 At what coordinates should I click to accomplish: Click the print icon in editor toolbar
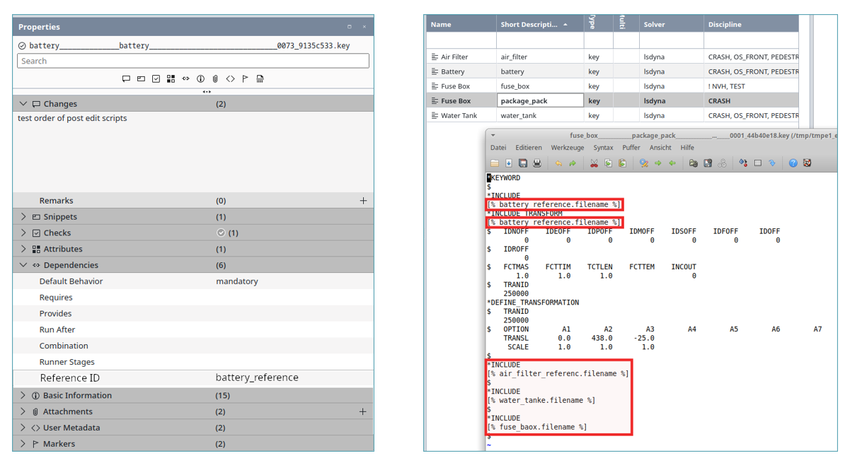coord(537,163)
